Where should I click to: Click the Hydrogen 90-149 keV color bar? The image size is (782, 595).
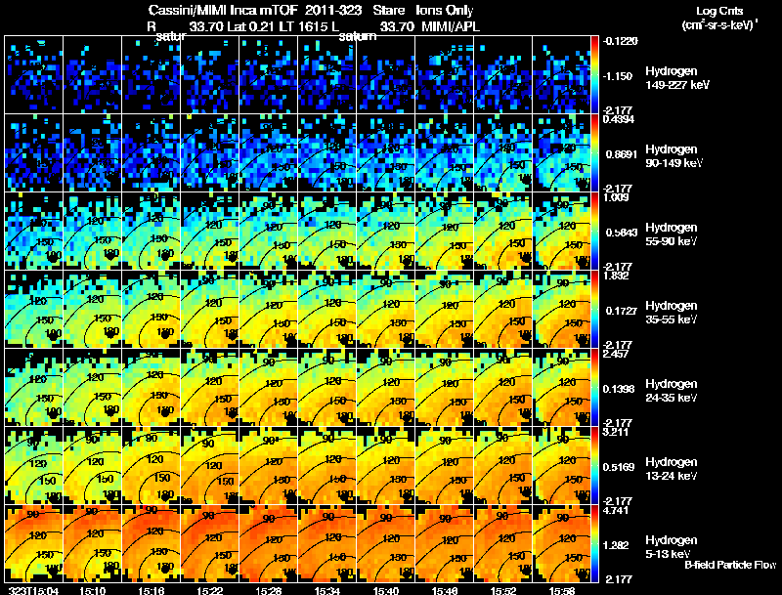click(x=594, y=153)
